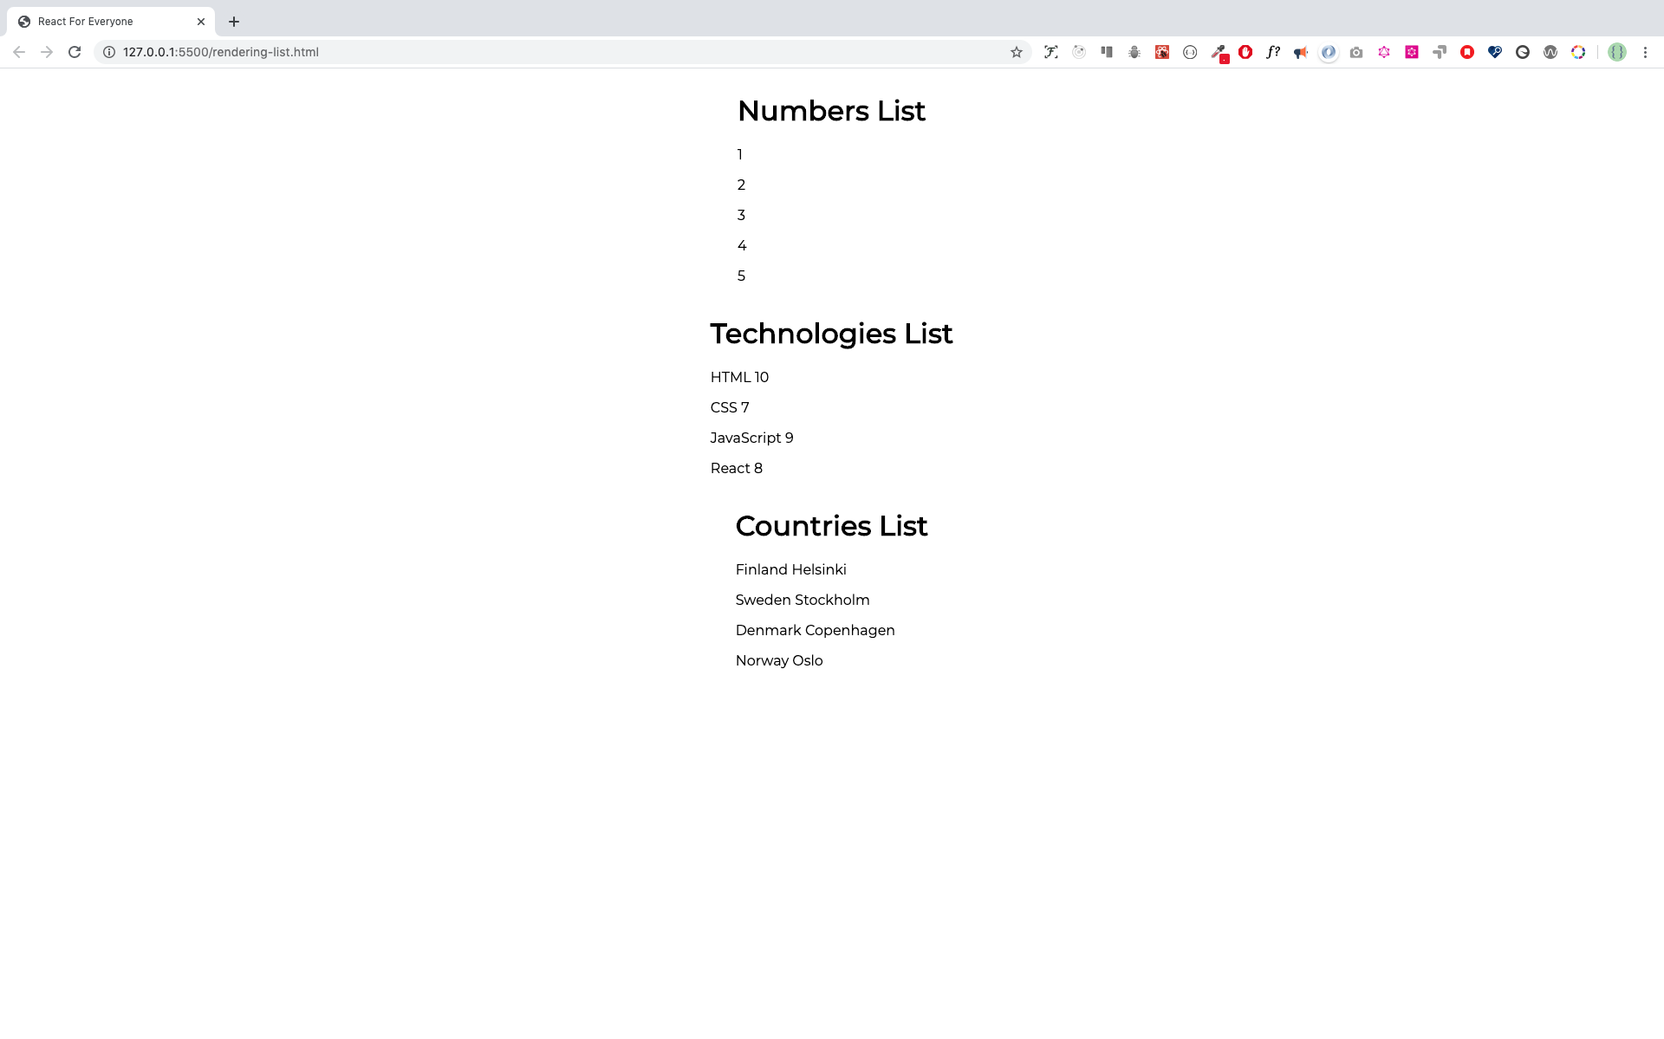Viewport: 1664px width, 1039px height.
Task: Click the Countries List heading
Action: [x=831, y=526]
